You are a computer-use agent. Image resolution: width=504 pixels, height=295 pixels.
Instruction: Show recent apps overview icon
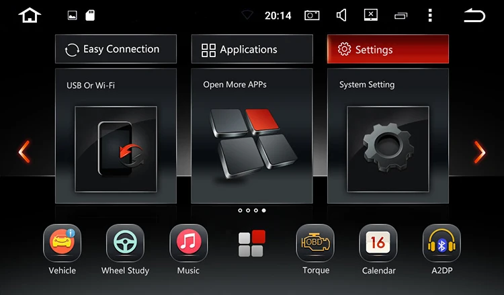point(401,15)
